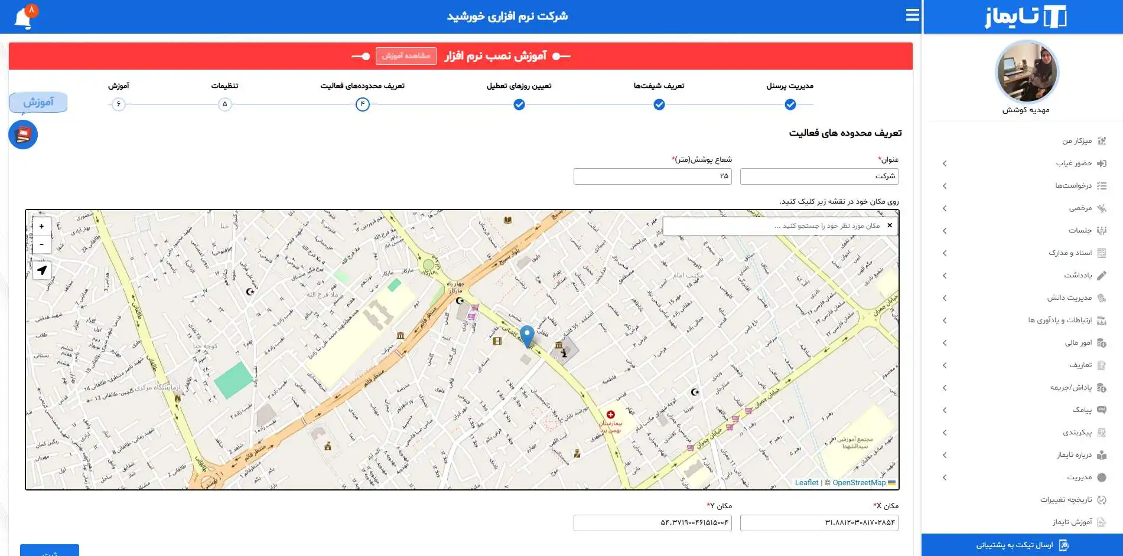
Task: Zoom in on the map
Action: point(41,227)
